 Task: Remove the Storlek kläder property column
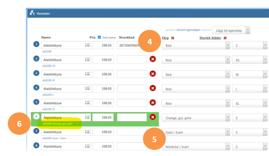[225, 38]
